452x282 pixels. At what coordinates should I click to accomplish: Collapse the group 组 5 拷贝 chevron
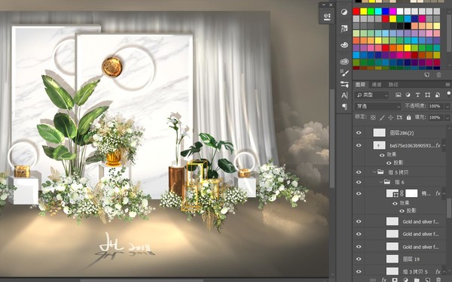click(374, 172)
